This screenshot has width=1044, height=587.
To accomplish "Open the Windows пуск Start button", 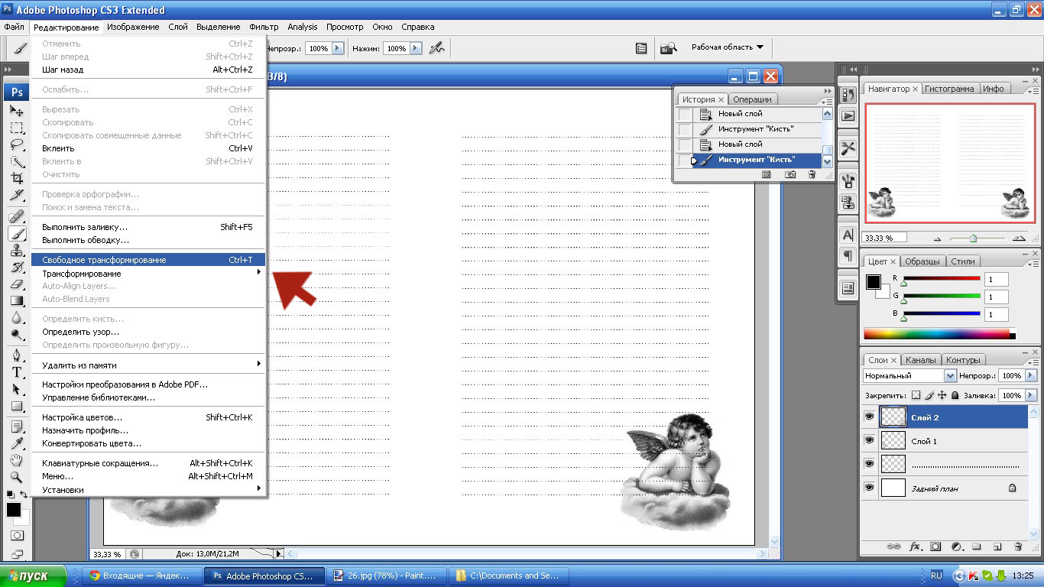I will (34, 576).
